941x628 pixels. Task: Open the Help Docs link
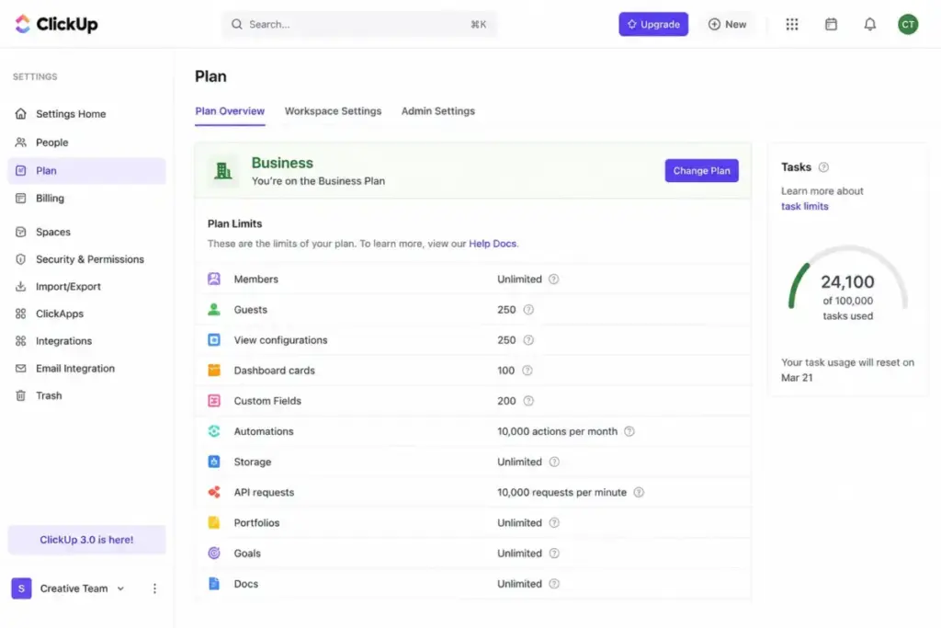[x=493, y=244]
